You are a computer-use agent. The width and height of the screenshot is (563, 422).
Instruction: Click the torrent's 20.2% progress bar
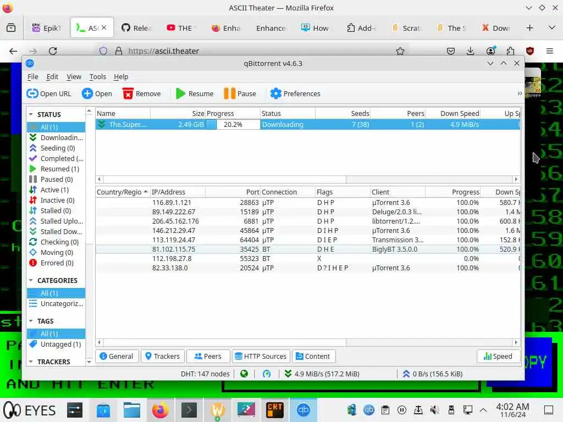[233, 125]
